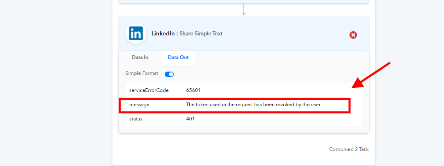Click the Simple Format label
The height and width of the screenshot is (166, 444).
tap(141, 73)
